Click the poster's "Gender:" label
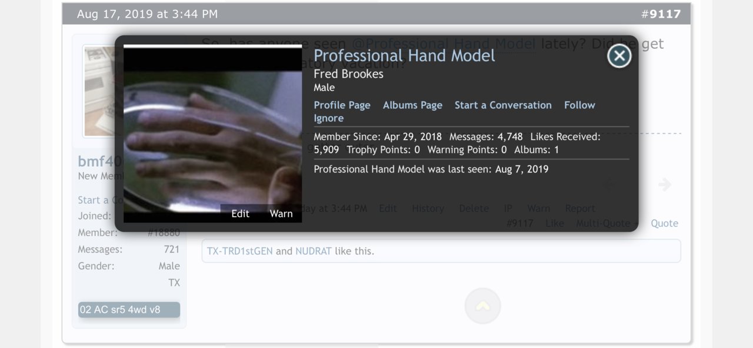 (x=96, y=266)
